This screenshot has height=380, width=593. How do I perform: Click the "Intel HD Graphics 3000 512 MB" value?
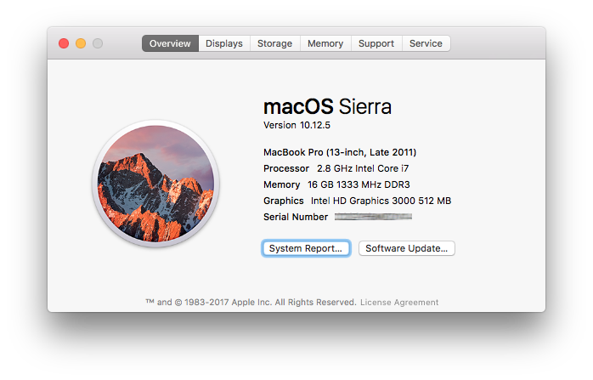click(x=381, y=201)
